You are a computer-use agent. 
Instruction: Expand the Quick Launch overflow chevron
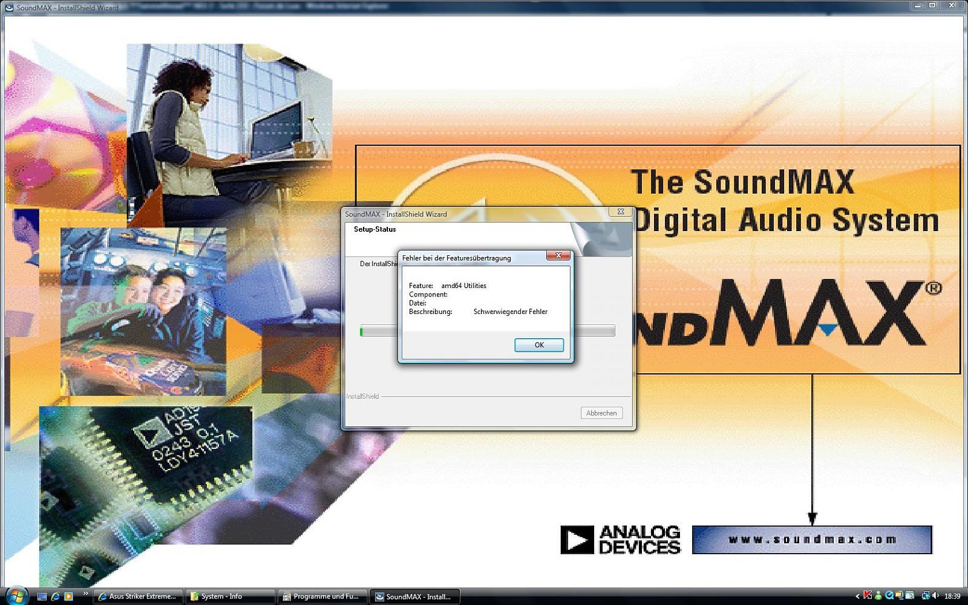[85, 594]
